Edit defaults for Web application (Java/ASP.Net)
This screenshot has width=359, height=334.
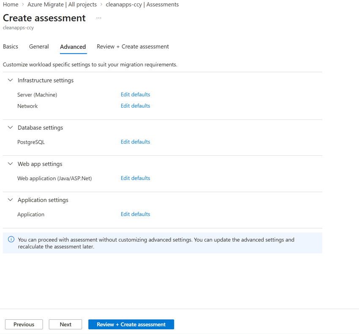(135, 178)
